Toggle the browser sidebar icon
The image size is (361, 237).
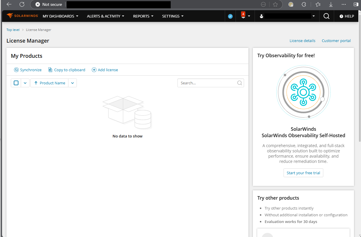point(356,4)
